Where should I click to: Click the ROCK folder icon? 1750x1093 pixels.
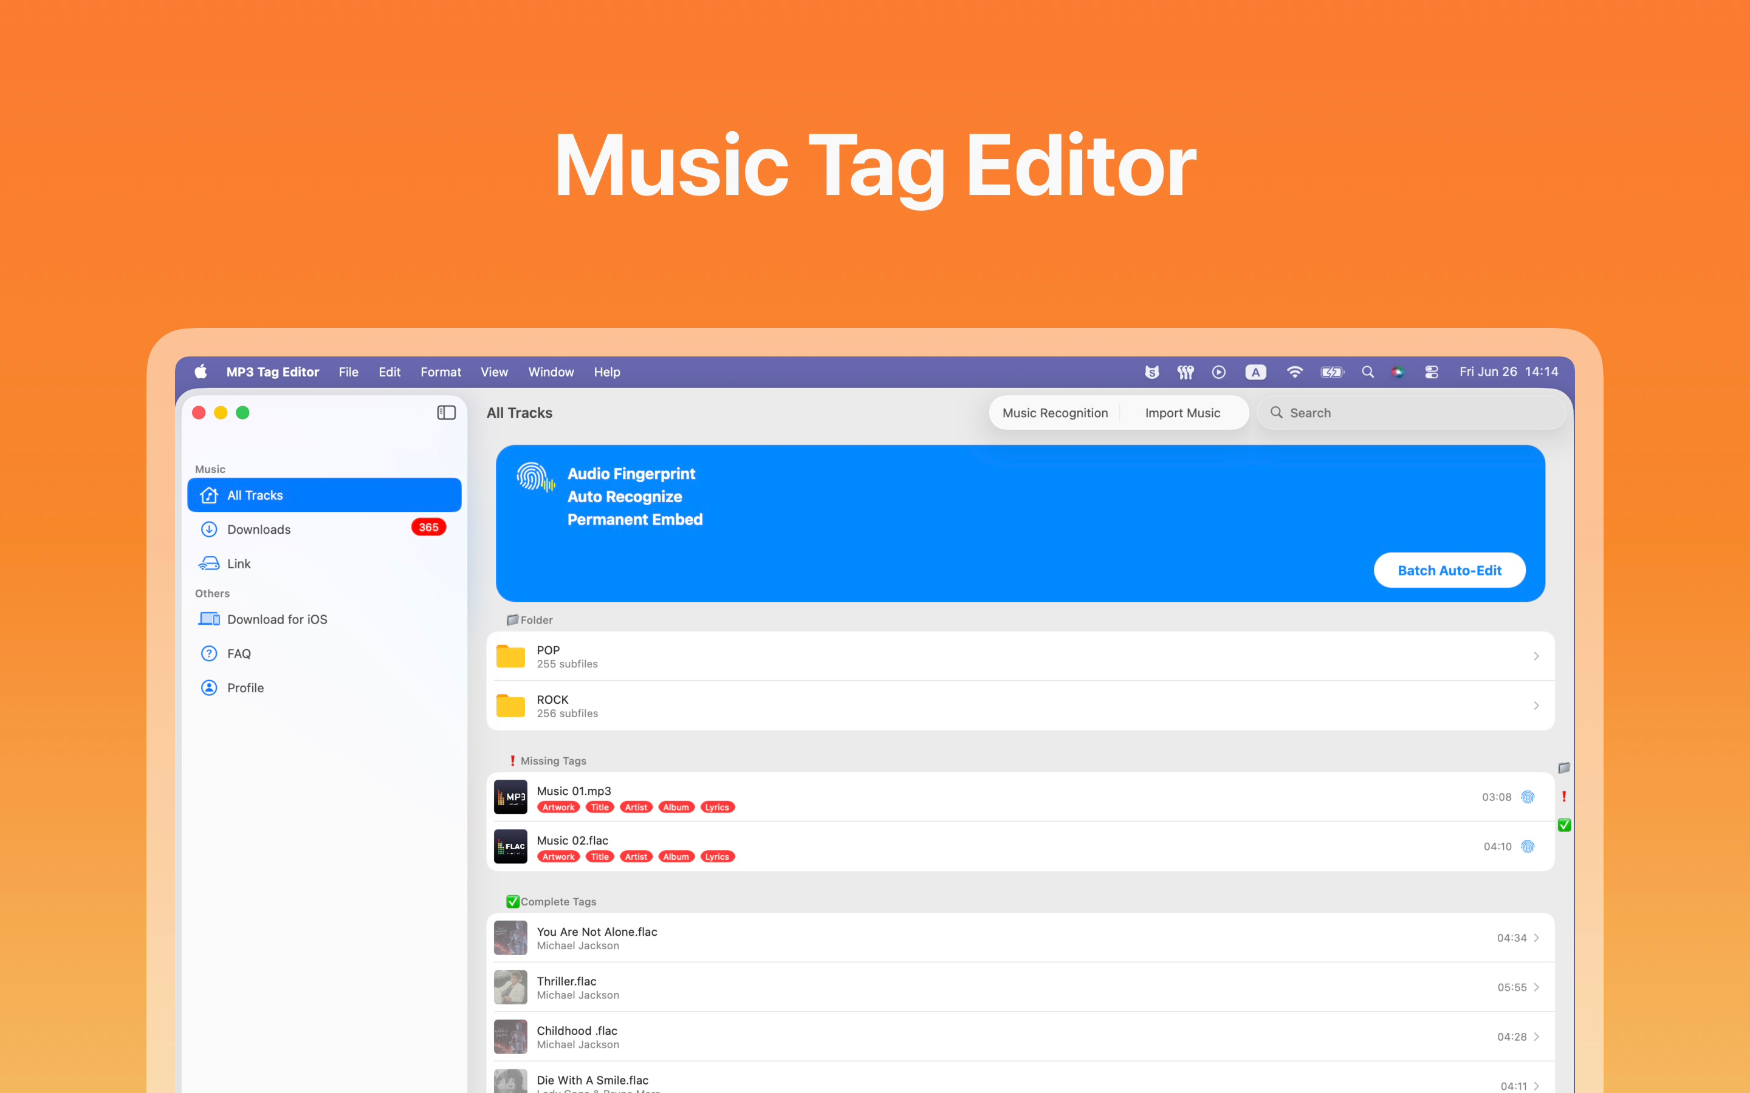[510, 706]
